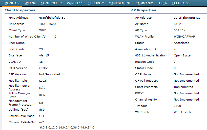Click the client IP address 10.10.15.54
207x130 pixels.
[x=48, y=24]
